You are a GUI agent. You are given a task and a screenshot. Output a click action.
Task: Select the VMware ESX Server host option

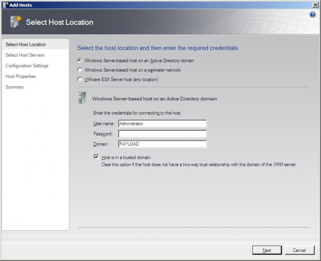coord(79,80)
